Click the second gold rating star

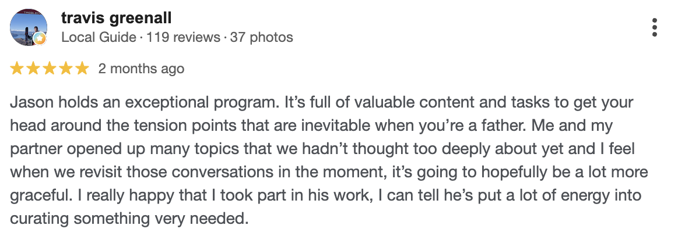coord(33,69)
